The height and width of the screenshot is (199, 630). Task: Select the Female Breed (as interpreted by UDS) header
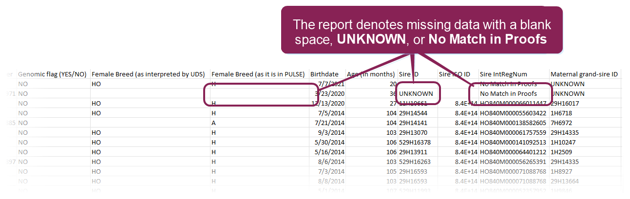[149, 74]
